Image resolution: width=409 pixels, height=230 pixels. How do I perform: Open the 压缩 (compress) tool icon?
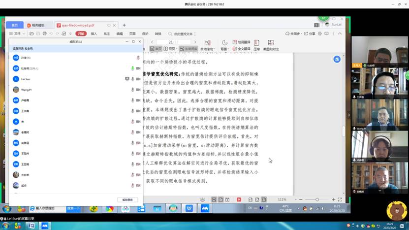click(x=257, y=44)
